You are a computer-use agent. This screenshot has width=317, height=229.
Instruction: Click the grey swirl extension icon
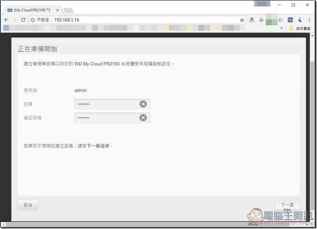point(281,20)
